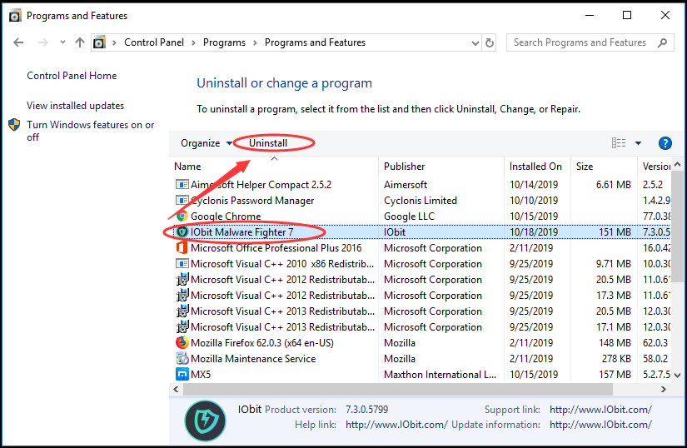Click the 10/18/2019 installed date
Viewport: 687px width, 448px height.
click(534, 231)
